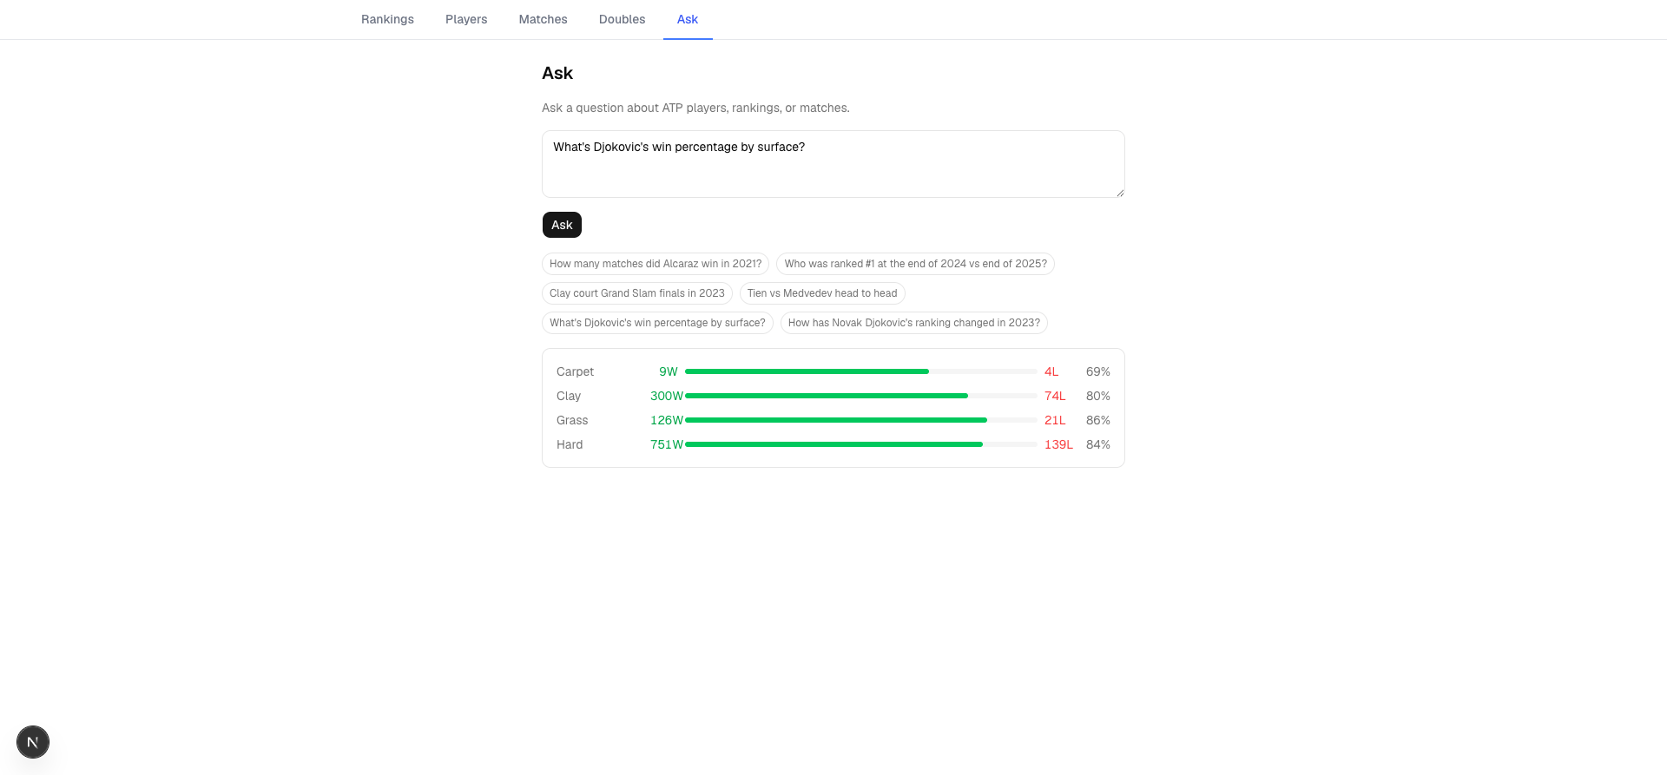Click the 86% win percentage
The image size is (1667, 775).
(1098, 420)
